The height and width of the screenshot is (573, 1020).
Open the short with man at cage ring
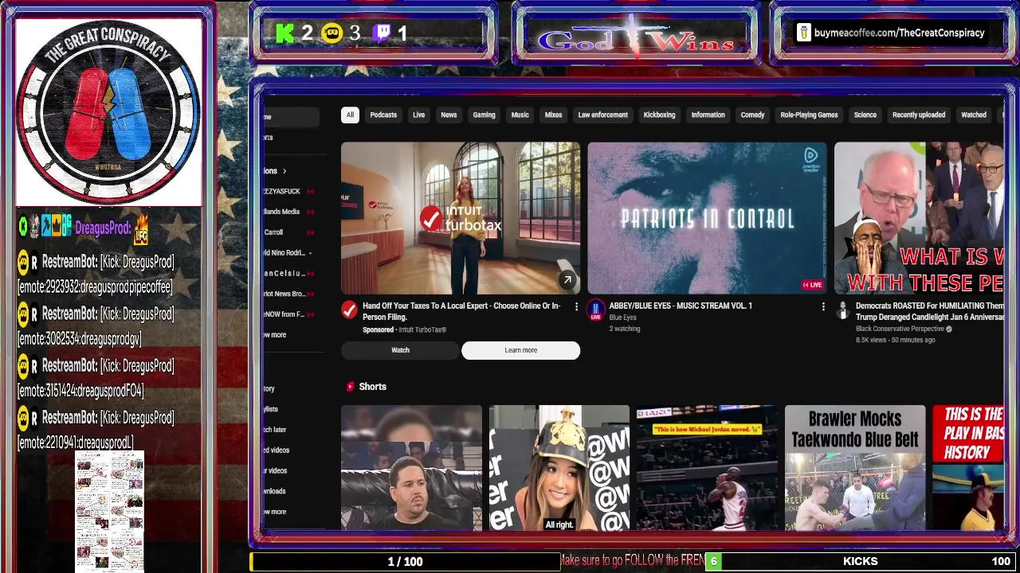[411, 468]
